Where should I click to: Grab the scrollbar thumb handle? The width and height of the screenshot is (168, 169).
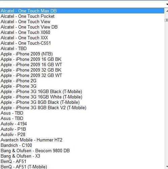click(x=167, y=20)
